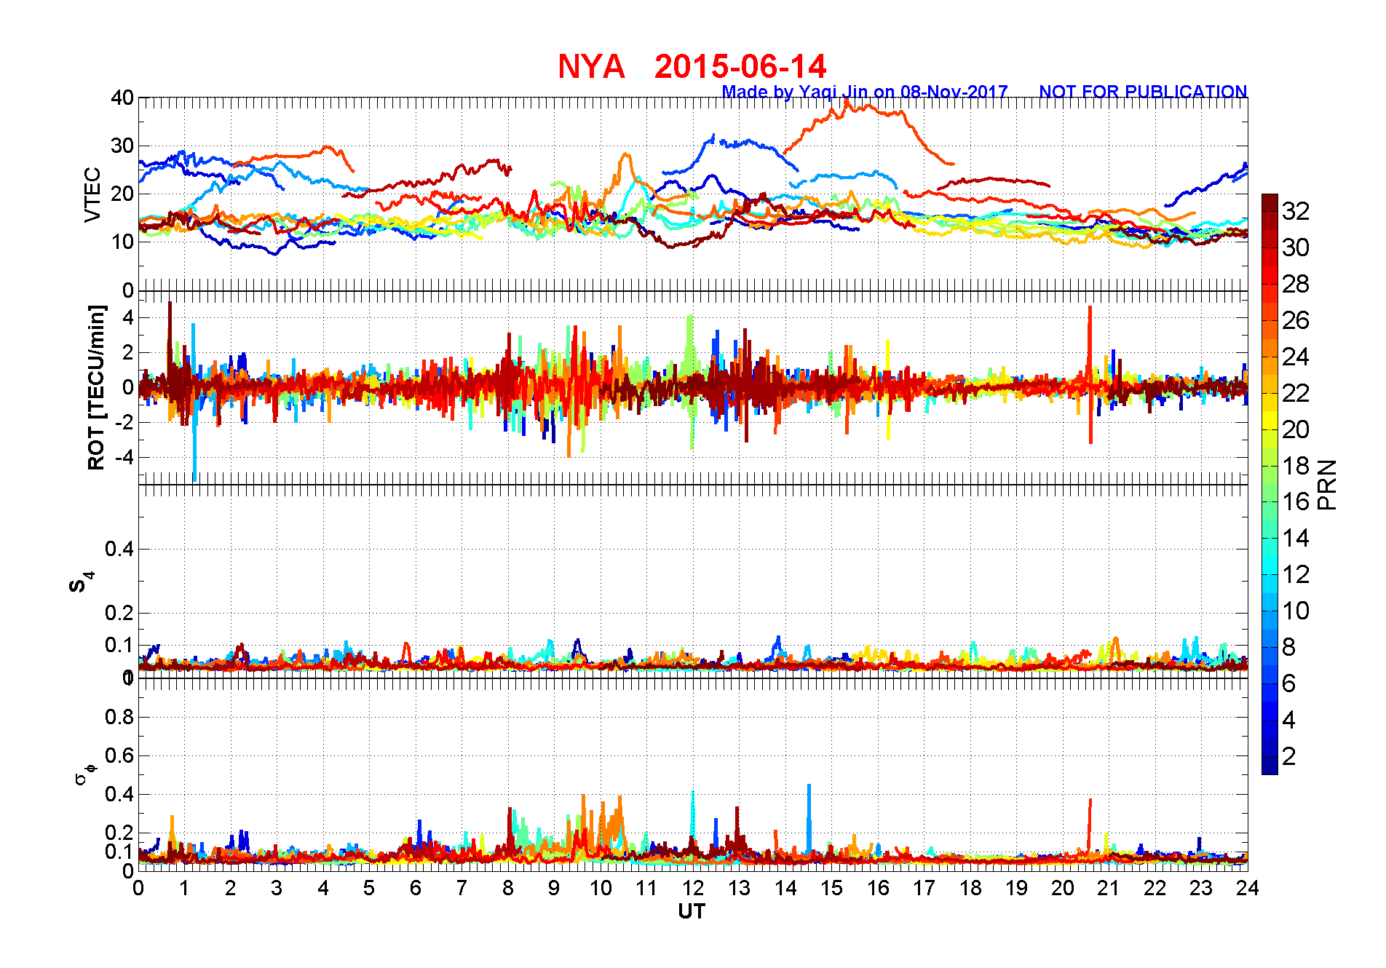This screenshot has width=1386, height=968.
Task: Select S4 axis tick 0.2
Action: (x=119, y=613)
